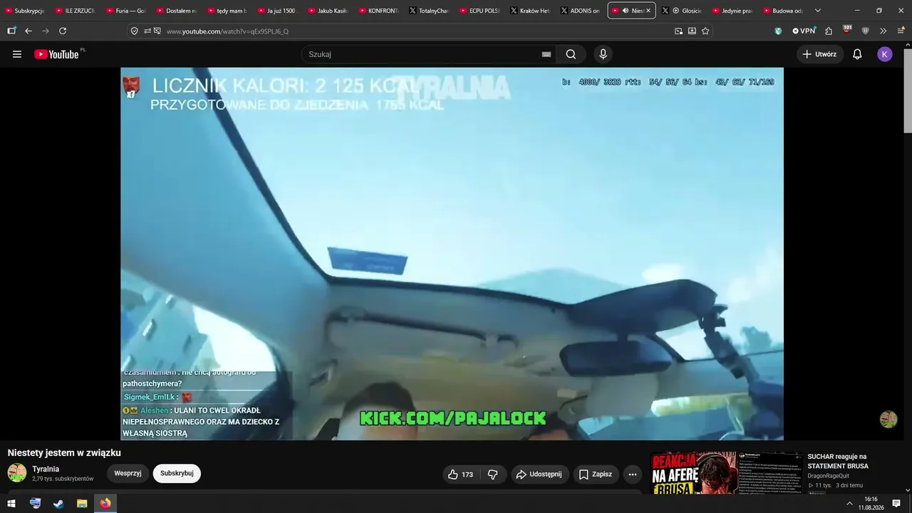Open YouTube notifications bell
The image size is (912, 513).
(x=857, y=54)
